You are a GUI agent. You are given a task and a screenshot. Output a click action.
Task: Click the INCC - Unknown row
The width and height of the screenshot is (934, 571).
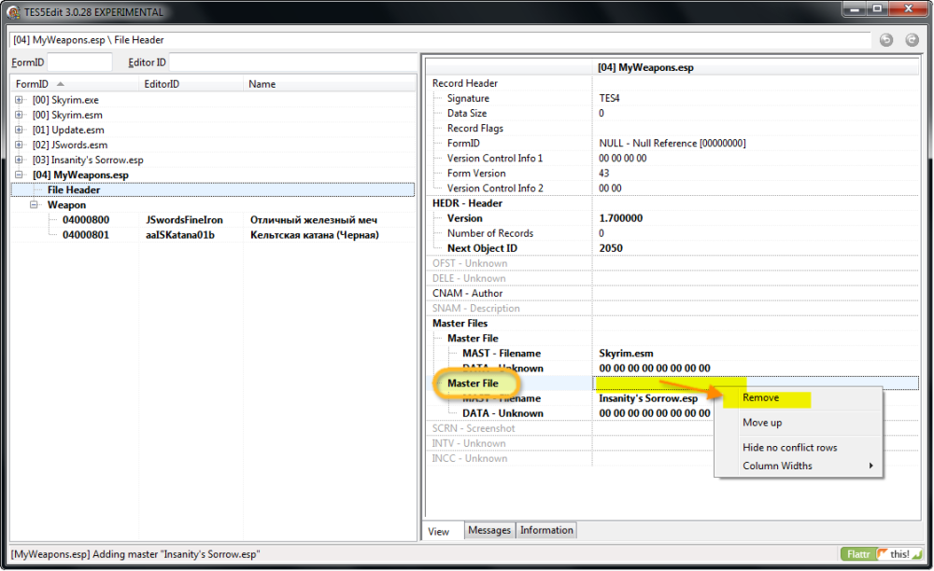coord(672,459)
